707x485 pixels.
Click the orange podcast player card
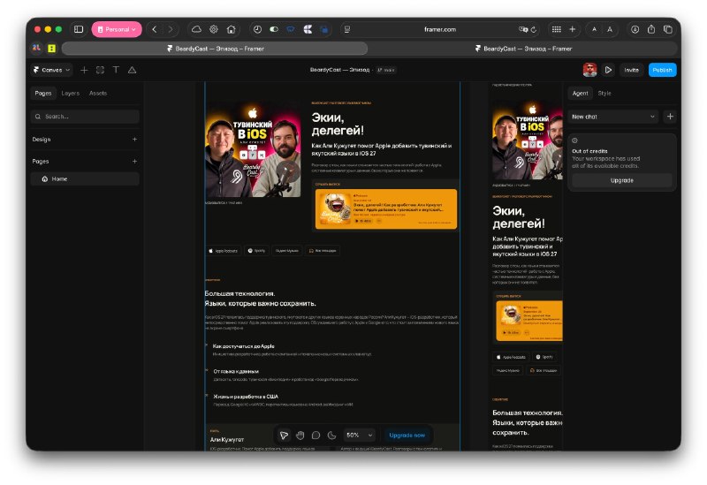click(386, 209)
